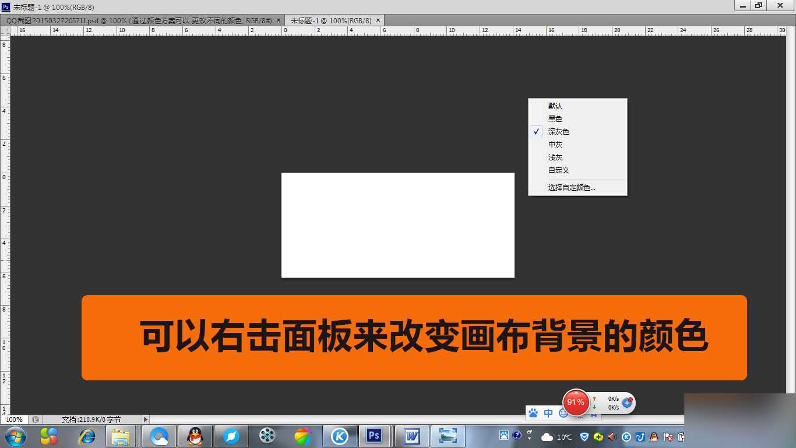Open QQ penguin taskbar button

pos(195,436)
